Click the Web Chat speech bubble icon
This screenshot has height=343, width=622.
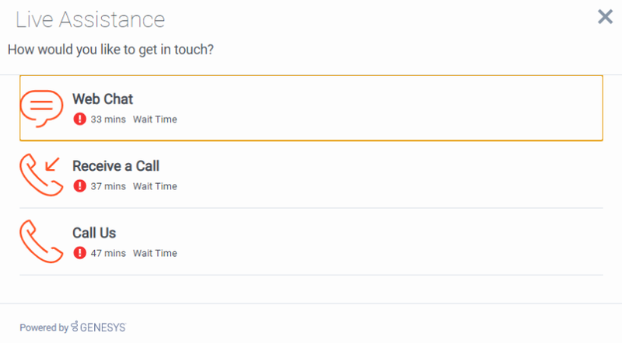(x=42, y=109)
